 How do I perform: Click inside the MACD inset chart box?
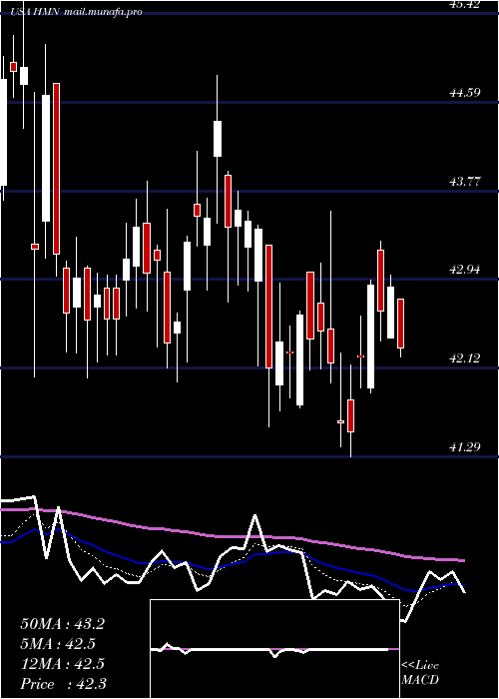click(274, 649)
